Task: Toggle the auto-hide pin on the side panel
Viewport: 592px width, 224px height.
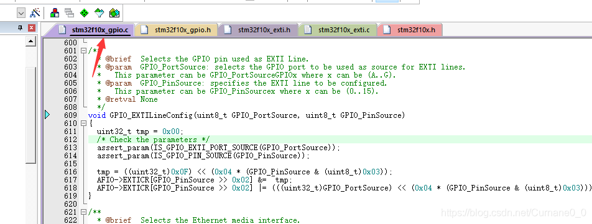Action: click(x=21, y=28)
